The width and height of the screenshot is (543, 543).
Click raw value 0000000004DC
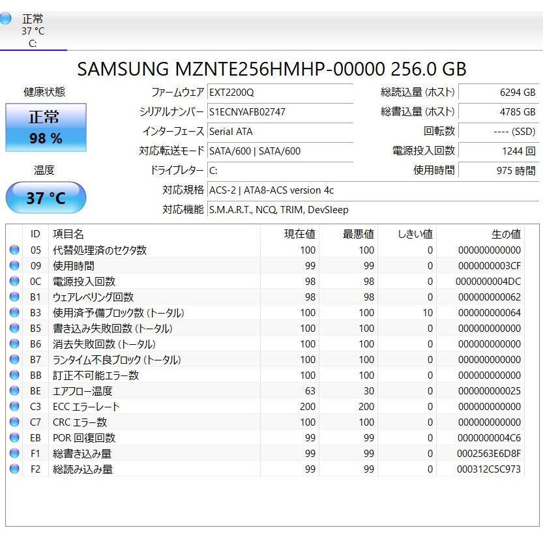(x=488, y=282)
